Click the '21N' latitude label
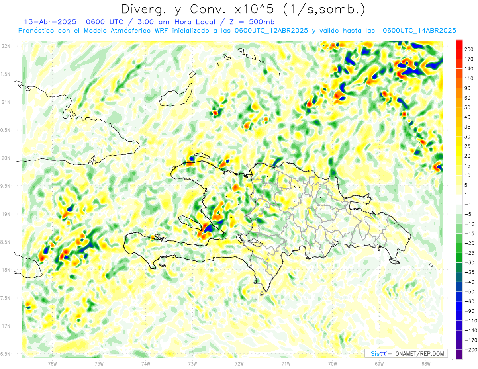 pos(6,102)
